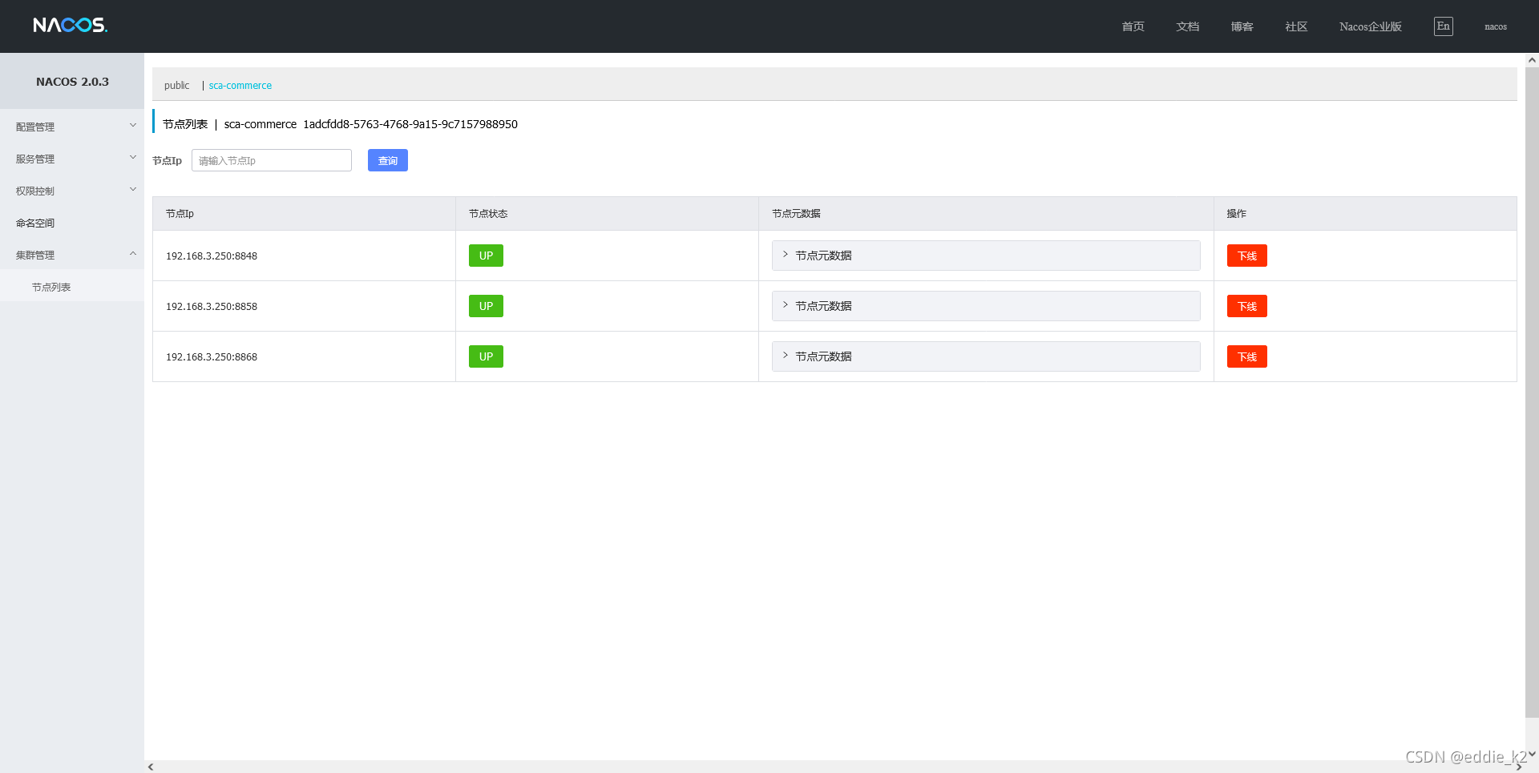1539x773 pixels.
Task: Open the 首页 link in header
Action: coord(1133,26)
